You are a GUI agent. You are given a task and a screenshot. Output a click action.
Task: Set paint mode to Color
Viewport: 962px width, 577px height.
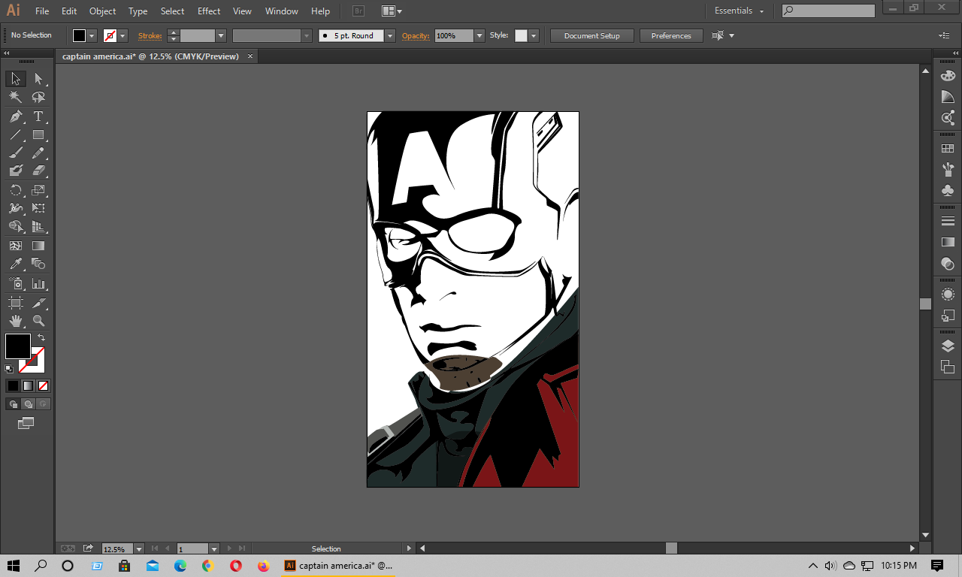pos(13,385)
